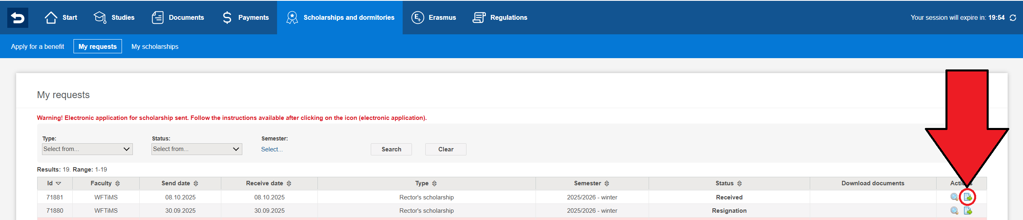Open the Payments menu
Screen dimensions: 1023x220
click(x=246, y=18)
